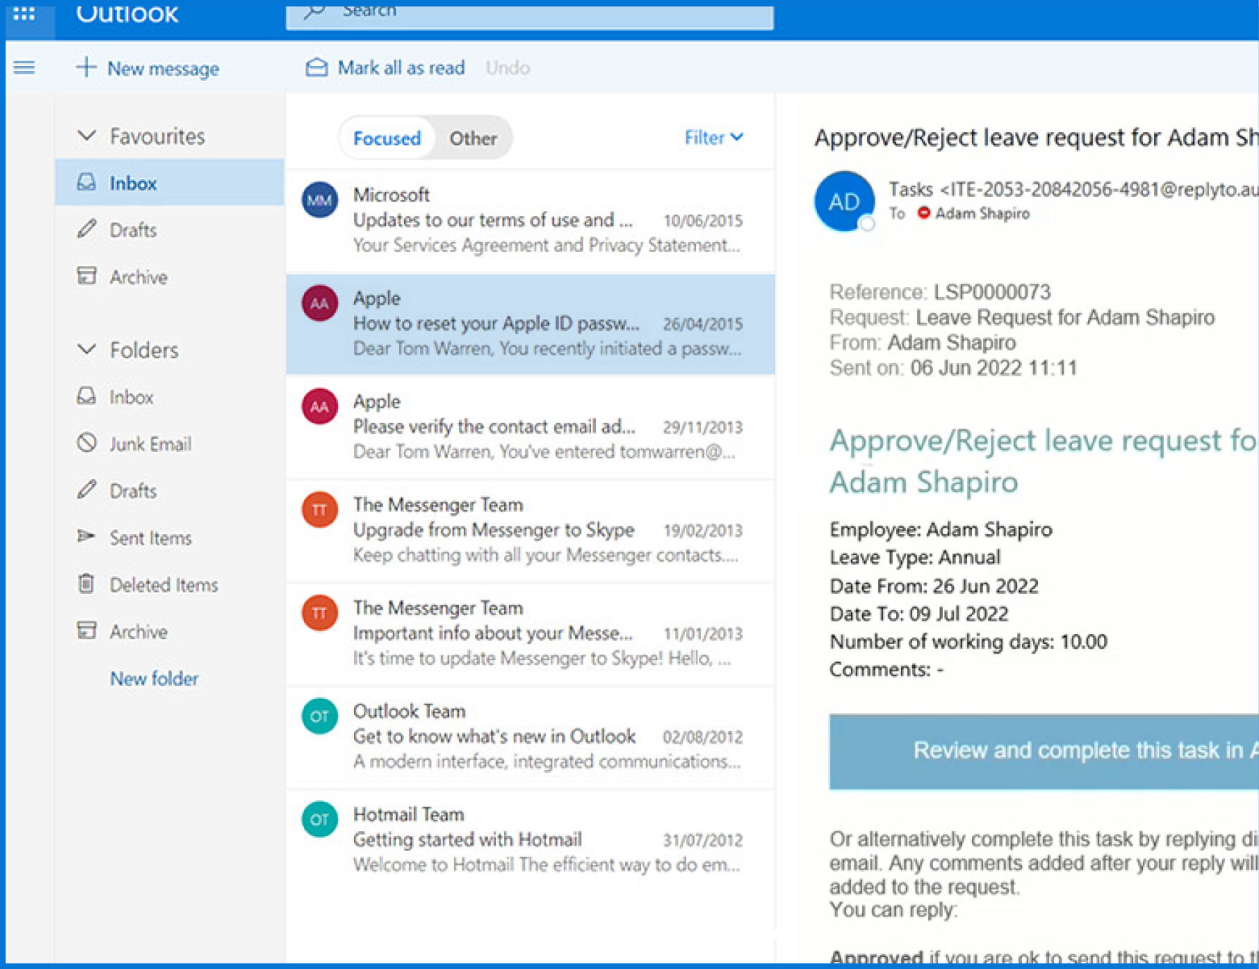Click the Mark all as read envelope icon
1259x969 pixels.
317,67
